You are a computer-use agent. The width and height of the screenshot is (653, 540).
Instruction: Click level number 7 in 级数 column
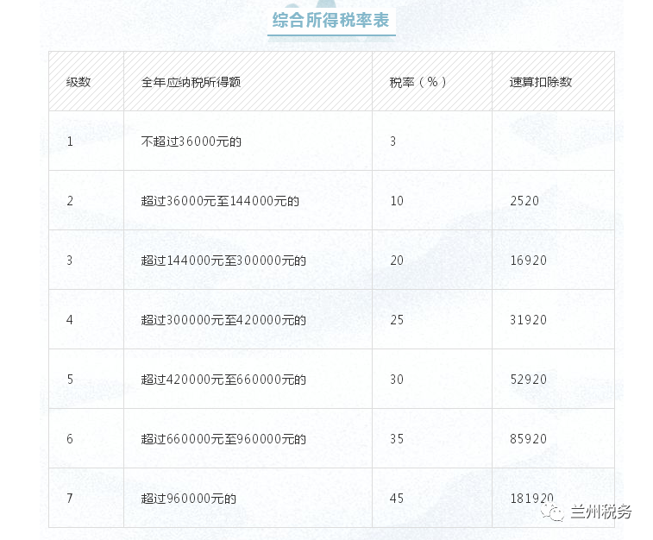pos(70,499)
